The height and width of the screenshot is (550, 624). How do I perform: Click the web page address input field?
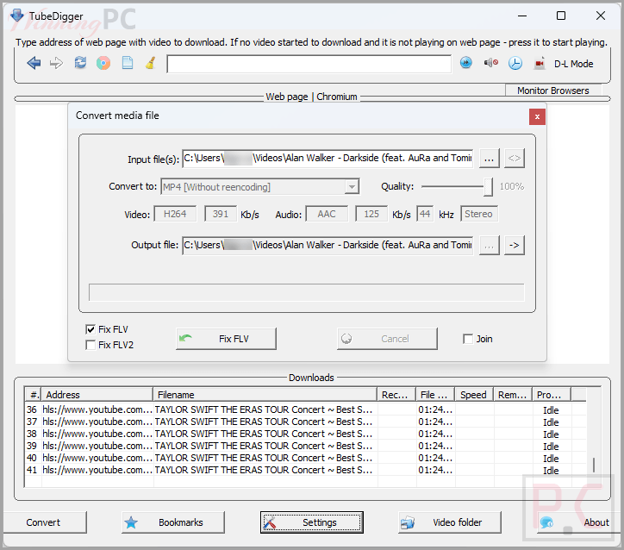click(309, 64)
